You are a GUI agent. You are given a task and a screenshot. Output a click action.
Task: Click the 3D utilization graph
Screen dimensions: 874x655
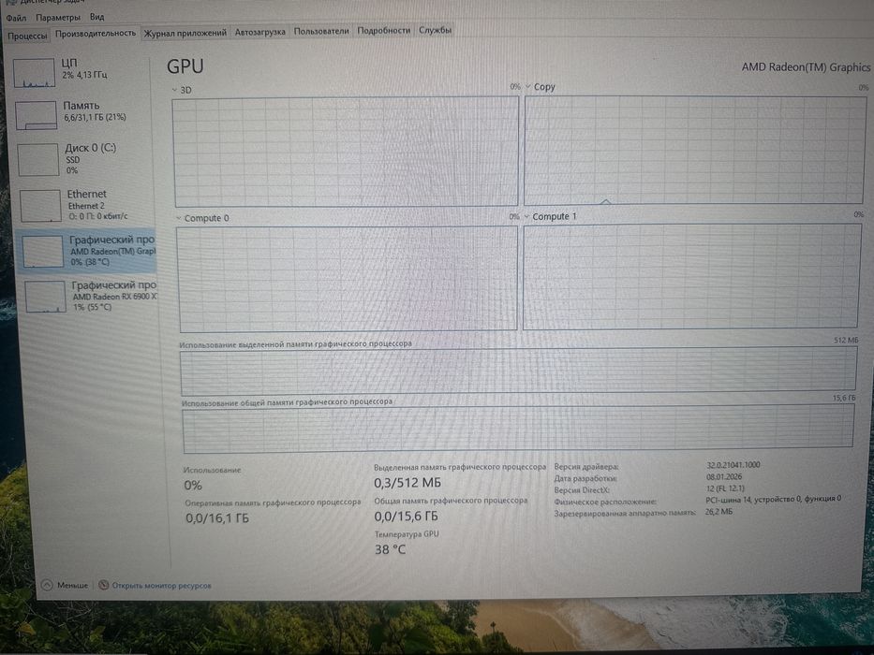coord(347,152)
